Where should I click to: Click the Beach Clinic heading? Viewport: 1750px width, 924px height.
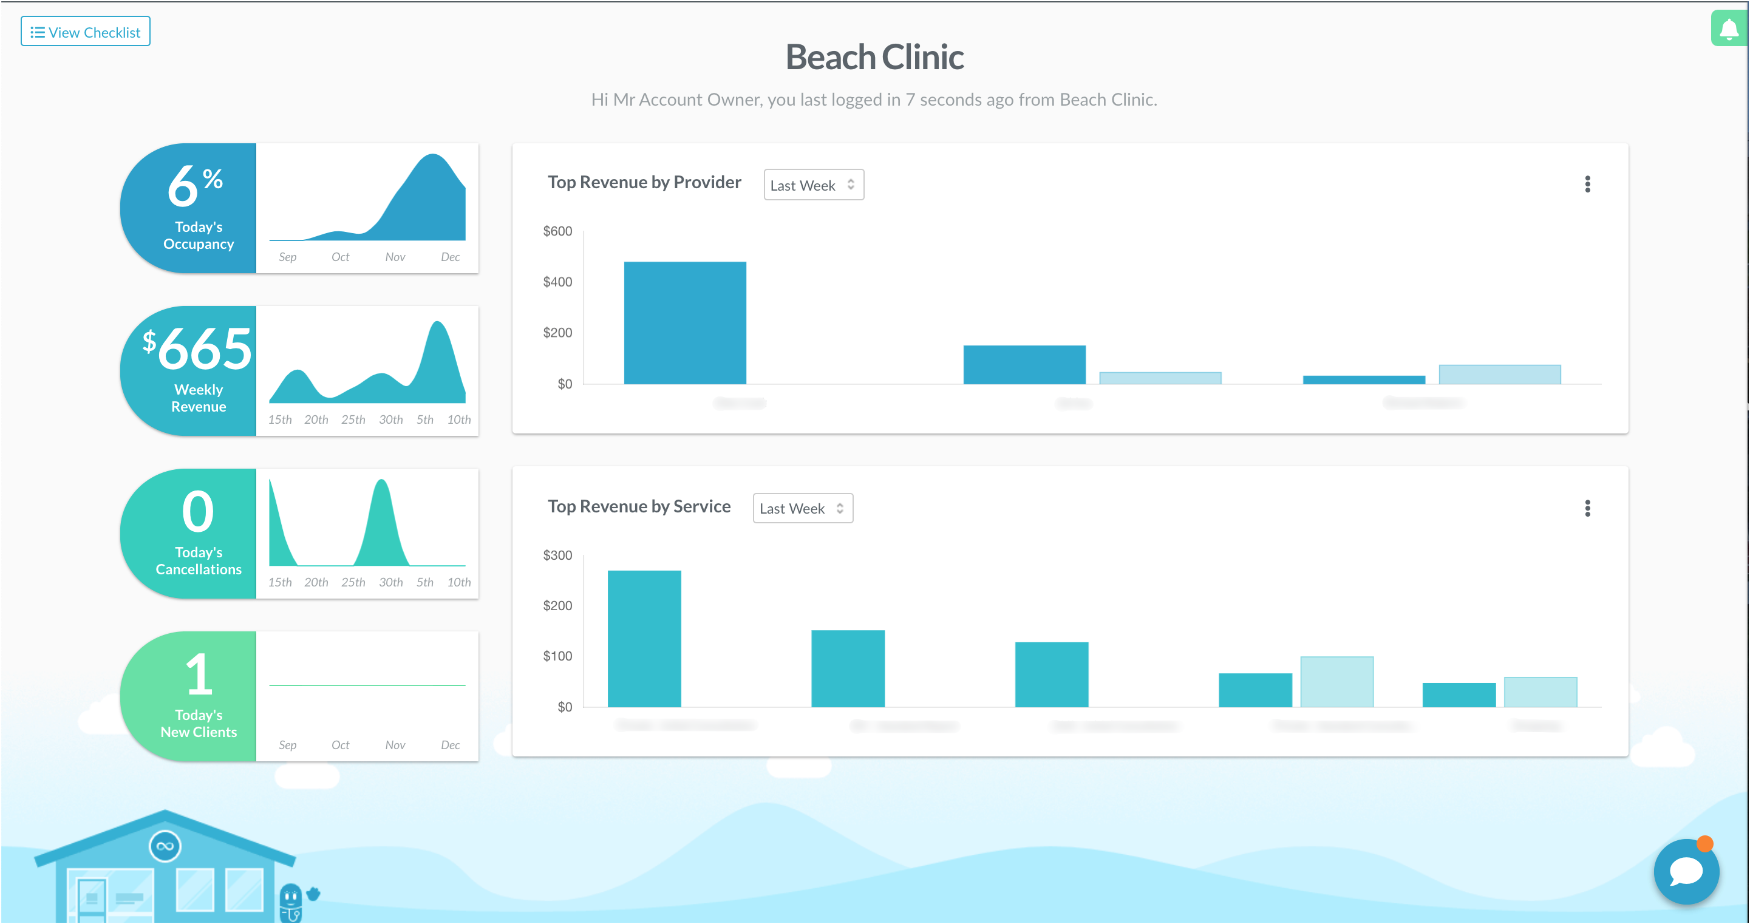click(874, 56)
